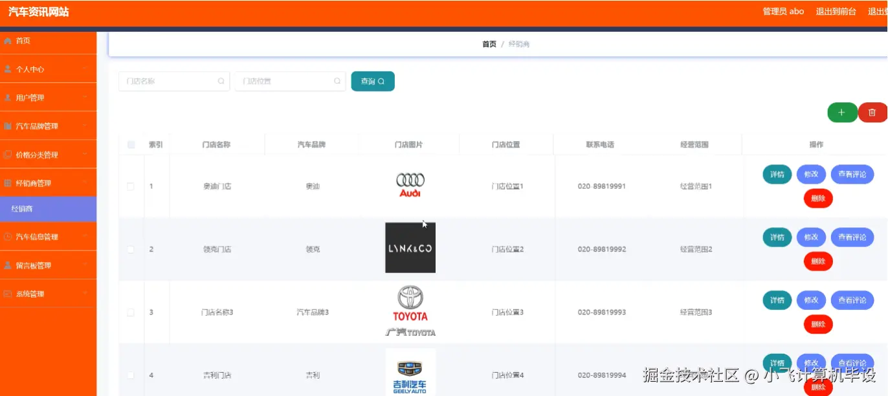Click 删除 for 奥迪门店 row
Viewport: 888px width, 396px height.
tap(818, 199)
